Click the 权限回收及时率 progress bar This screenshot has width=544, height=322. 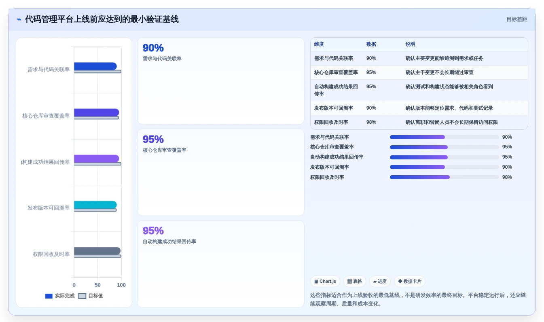tap(445, 177)
